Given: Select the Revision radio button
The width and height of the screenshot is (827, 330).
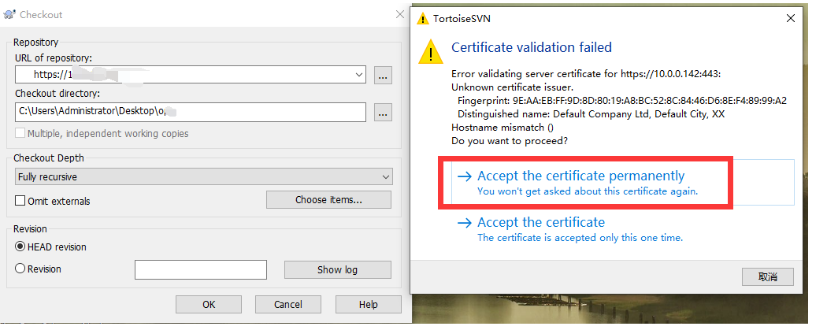Looking at the screenshot, I should [x=20, y=269].
